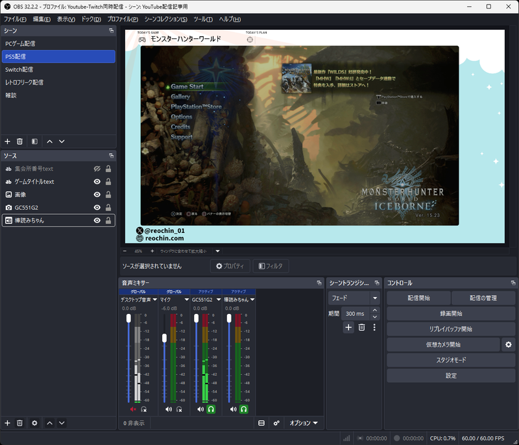This screenshot has height=445, width=519.
Task: Pop out the Audio Mixer dock
Action: click(x=319, y=283)
